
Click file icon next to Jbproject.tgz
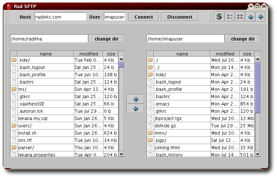click(150, 118)
